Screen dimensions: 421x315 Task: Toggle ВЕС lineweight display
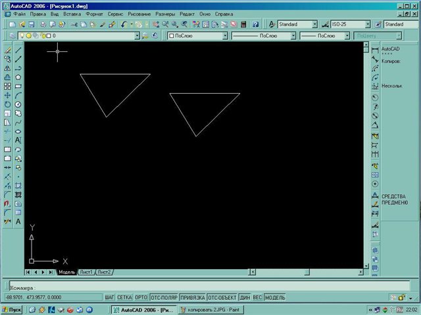click(256, 297)
